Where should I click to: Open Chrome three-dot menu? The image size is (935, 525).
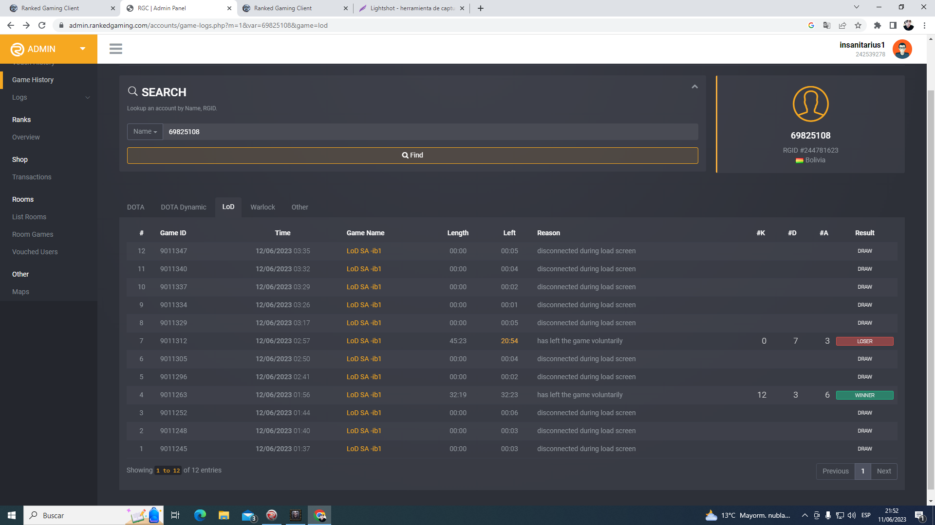click(x=924, y=25)
